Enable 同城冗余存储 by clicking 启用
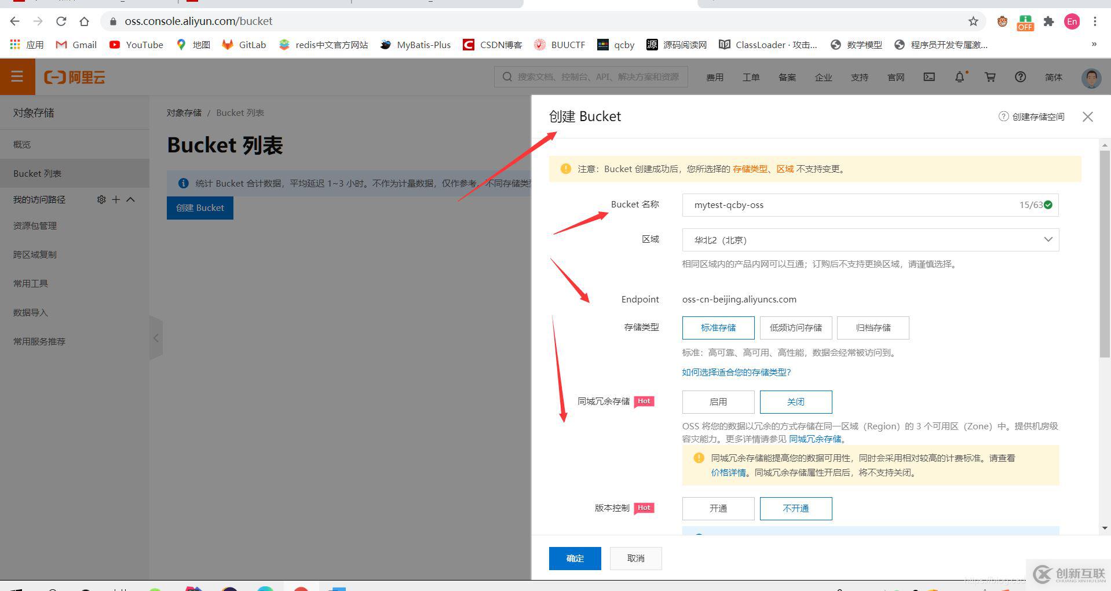This screenshot has height=591, width=1111. point(718,402)
